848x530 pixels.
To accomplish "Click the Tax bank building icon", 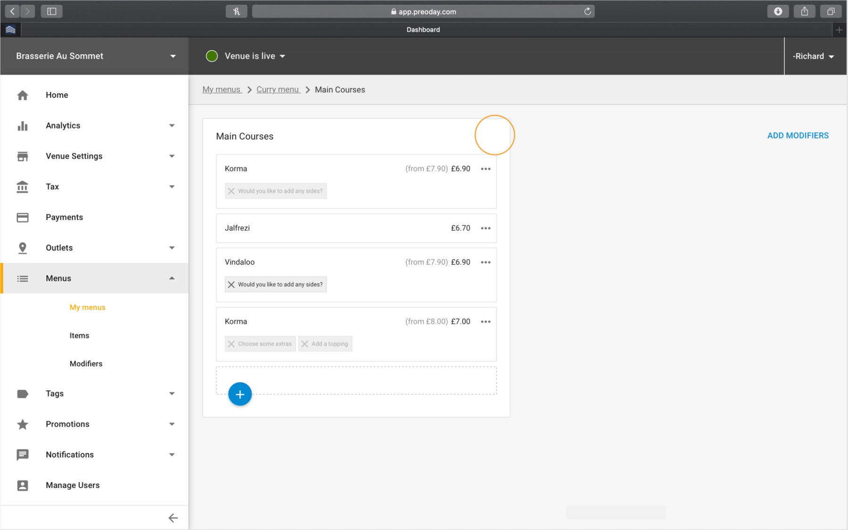I will [x=22, y=187].
